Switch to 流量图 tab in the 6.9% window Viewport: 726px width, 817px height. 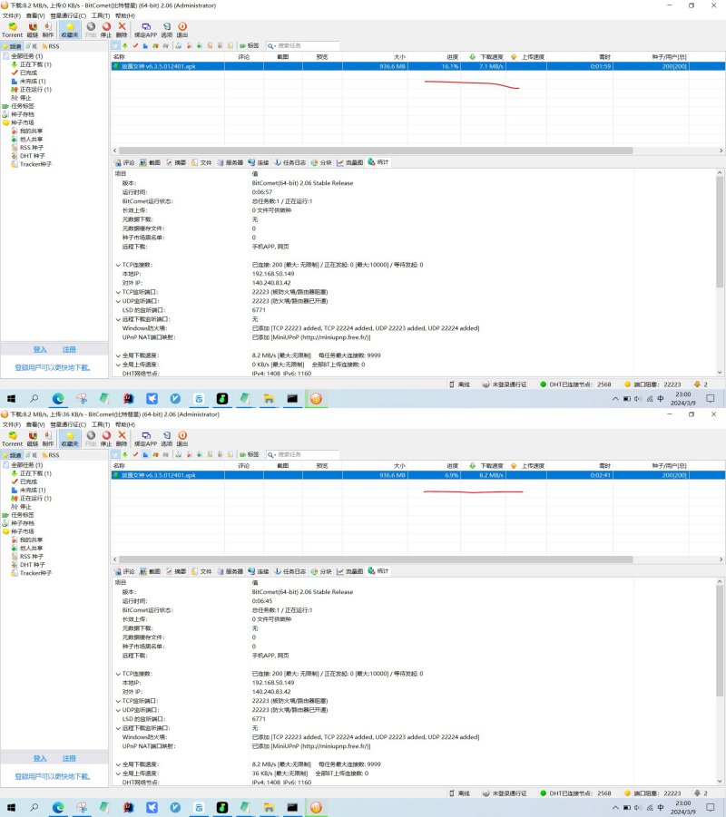pos(350,571)
